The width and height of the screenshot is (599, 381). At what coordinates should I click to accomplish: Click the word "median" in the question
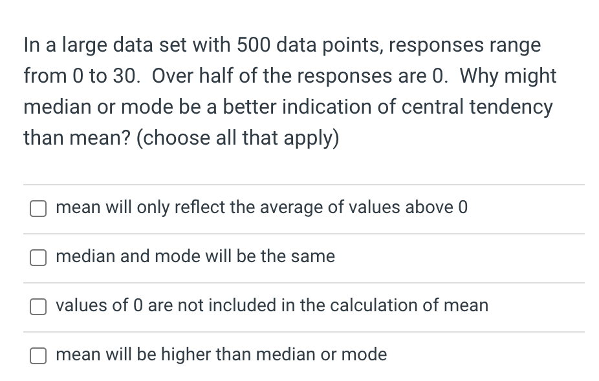(x=47, y=107)
